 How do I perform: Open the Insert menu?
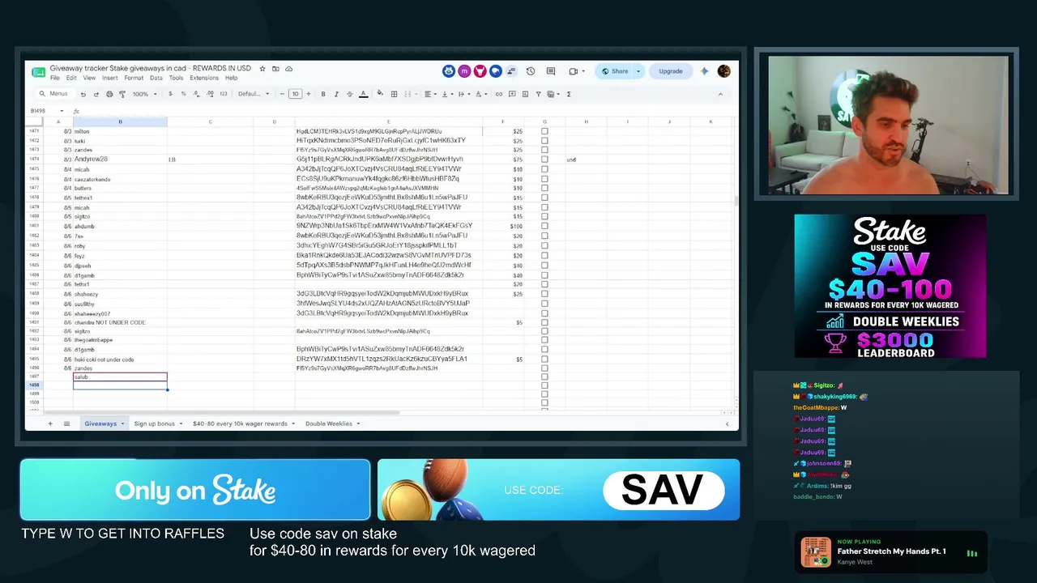tap(109, 78)
